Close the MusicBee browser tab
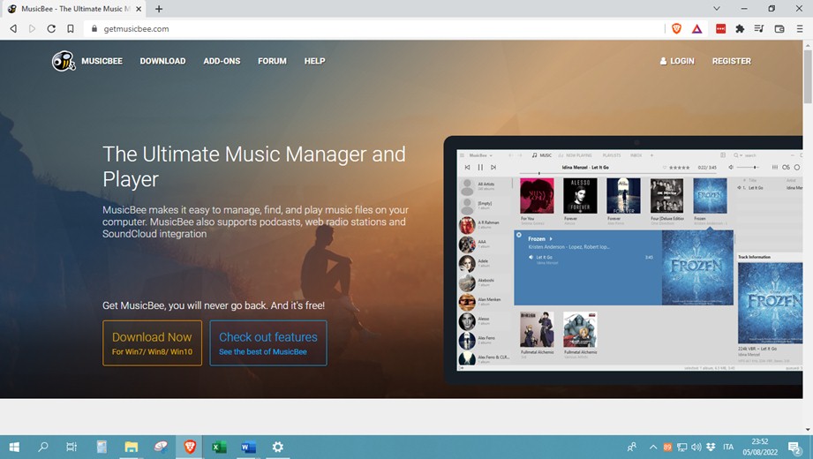The height and width of the screenshot is (459, 813). tap(139, 9)
